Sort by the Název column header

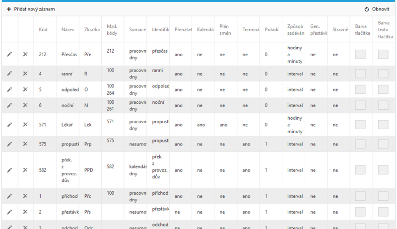tap(68, 30)
